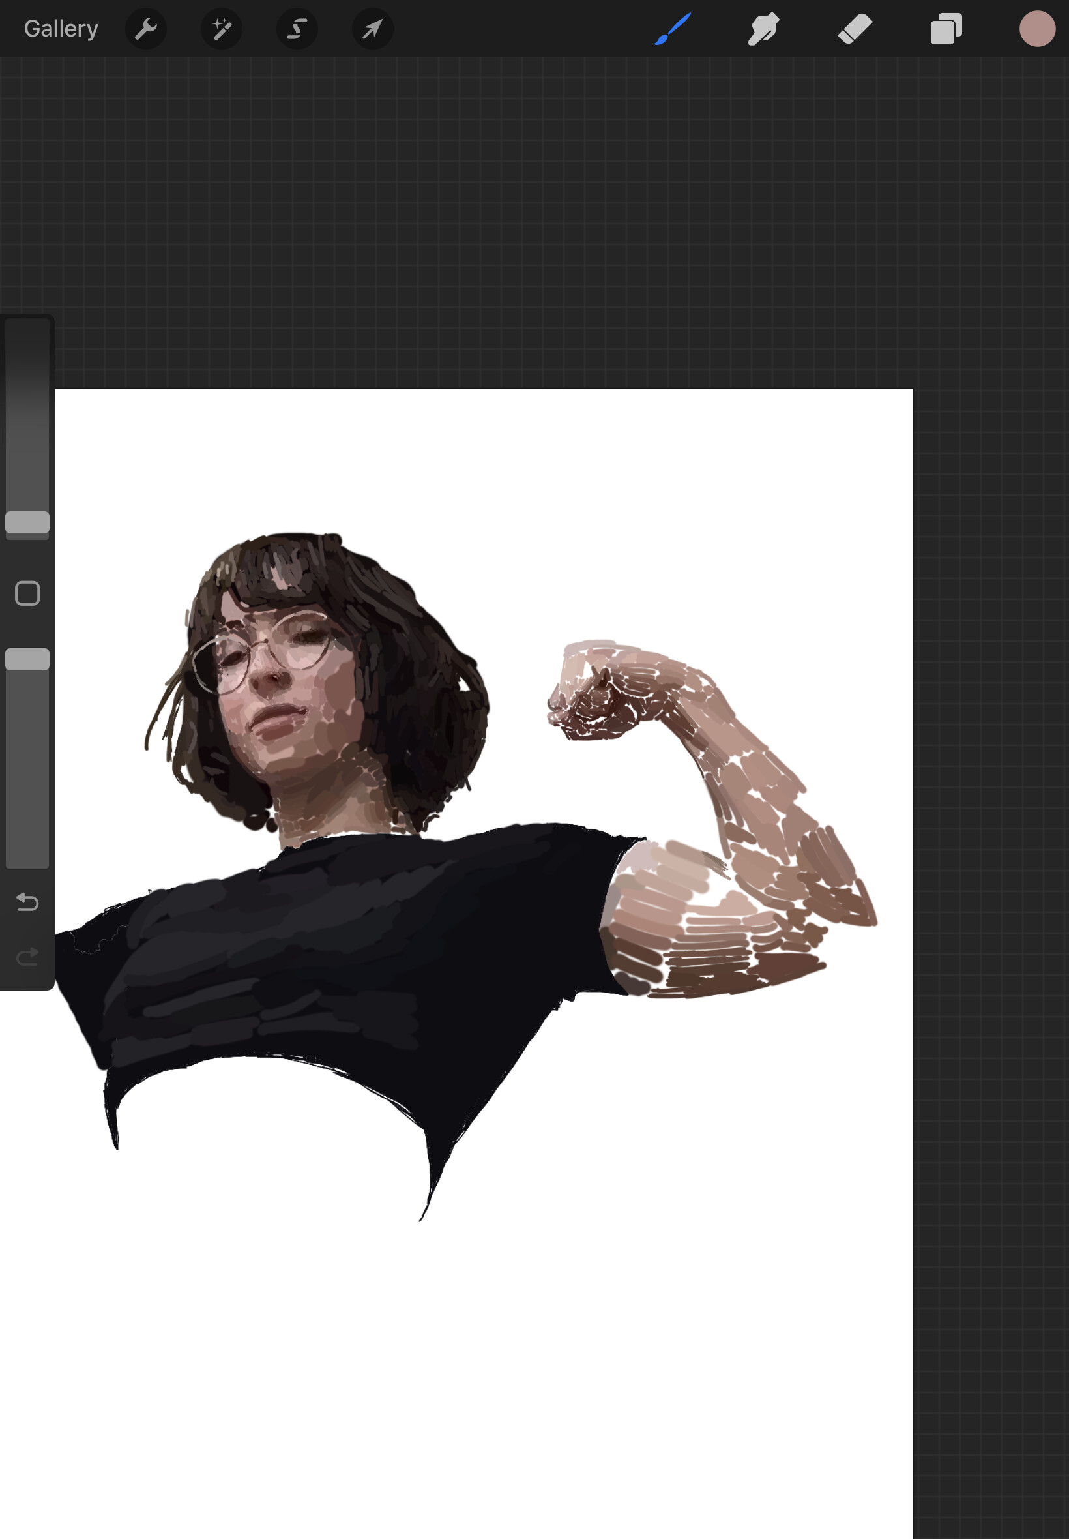Open the Adjustments magic wand menu
Viewport: 1069px width, 1539px height.
[221, 28]
